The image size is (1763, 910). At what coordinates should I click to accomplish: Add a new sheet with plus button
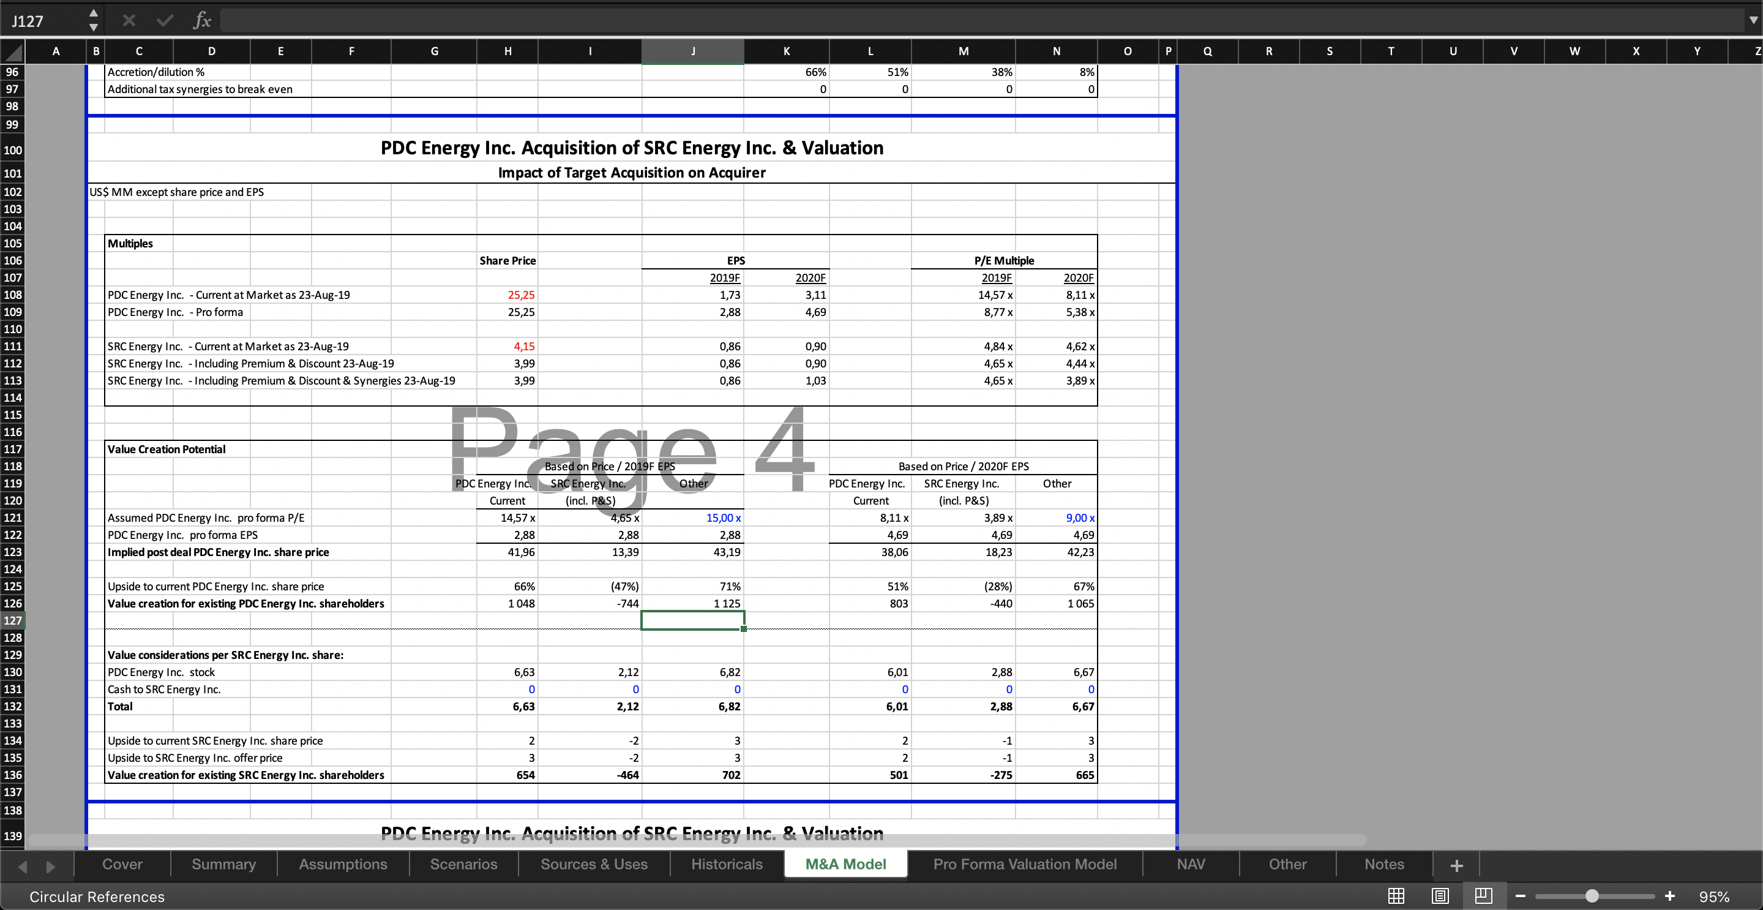[1456, 865]
